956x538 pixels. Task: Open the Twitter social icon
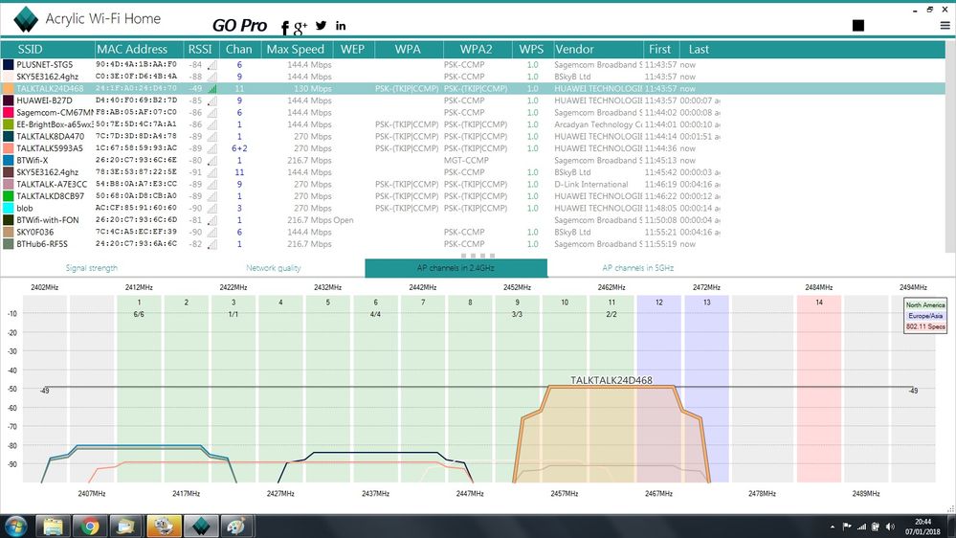[x=321, y=26]
